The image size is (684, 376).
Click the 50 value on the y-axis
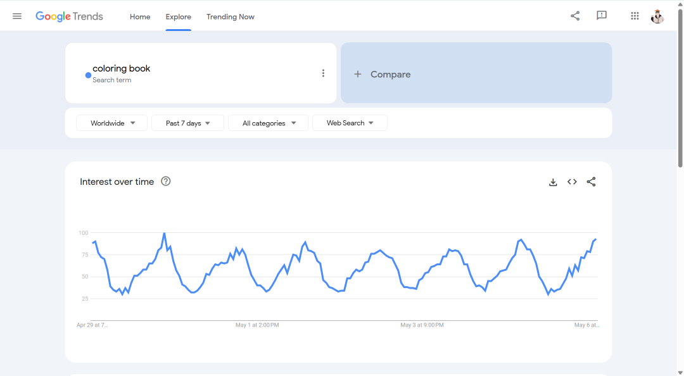pyautogui.click(x=85, y=277)
